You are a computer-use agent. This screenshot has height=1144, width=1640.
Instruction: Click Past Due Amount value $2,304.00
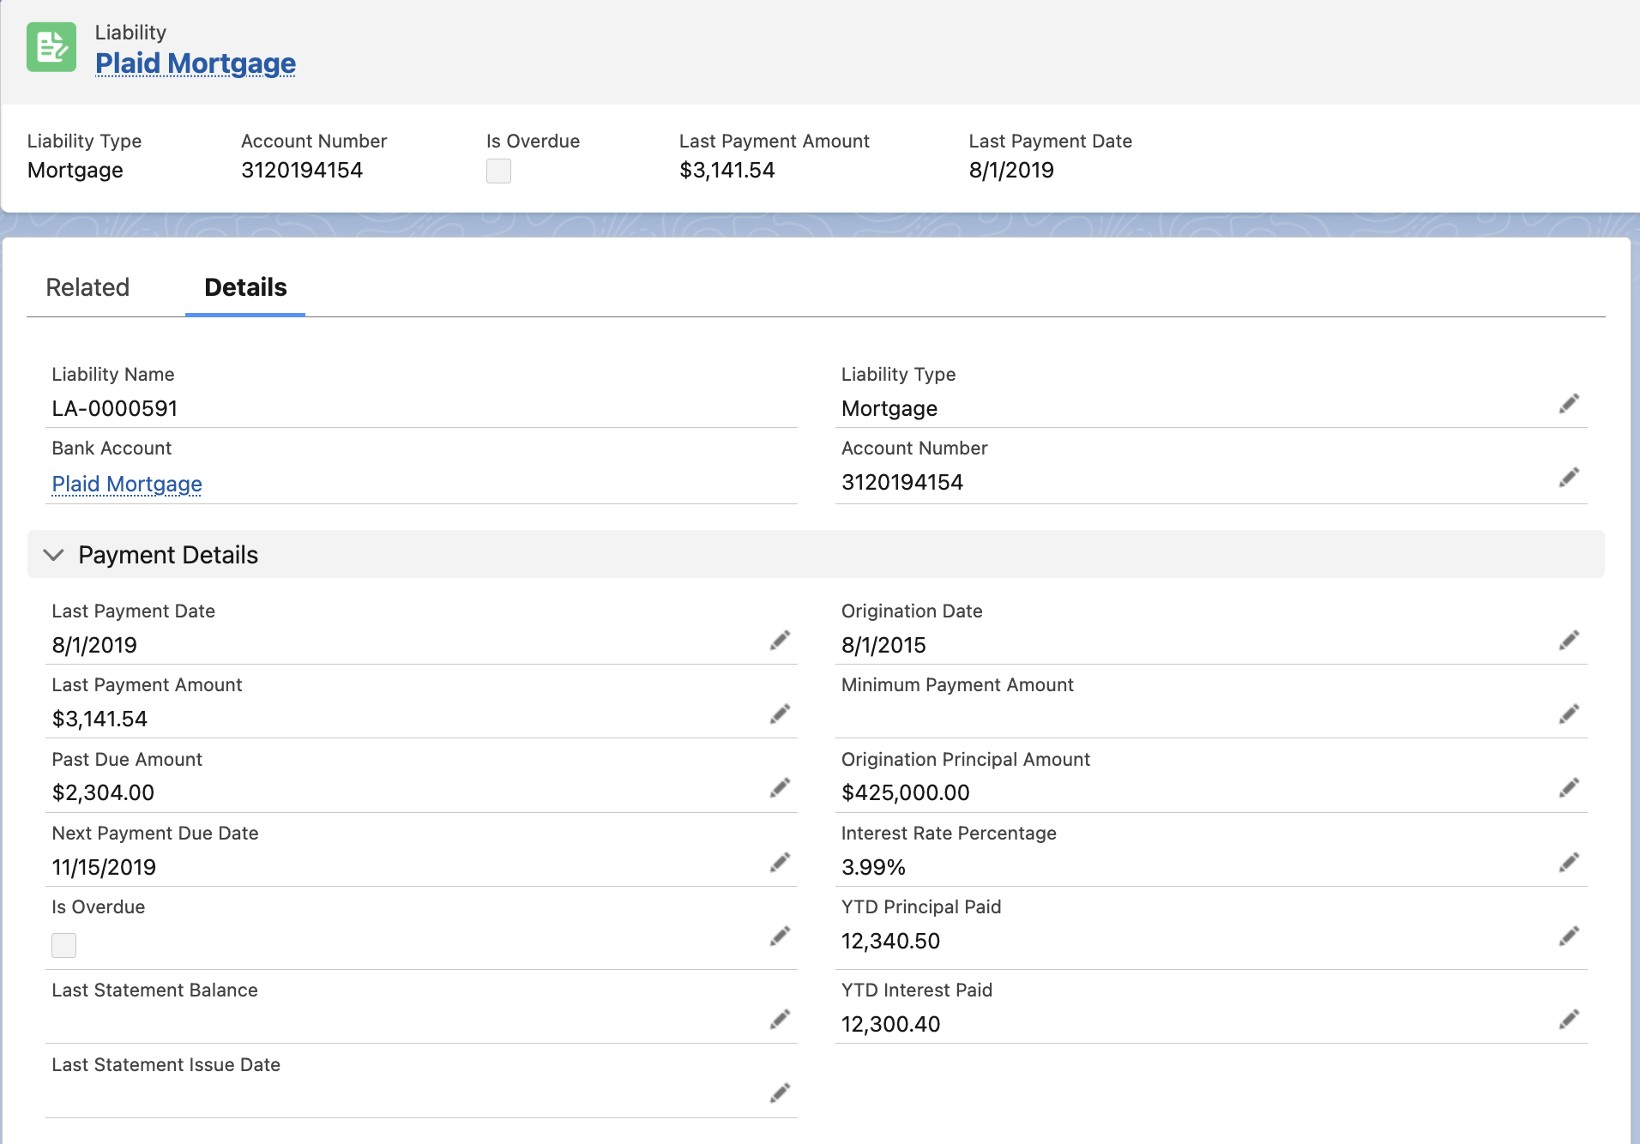[x=103, y=792]
